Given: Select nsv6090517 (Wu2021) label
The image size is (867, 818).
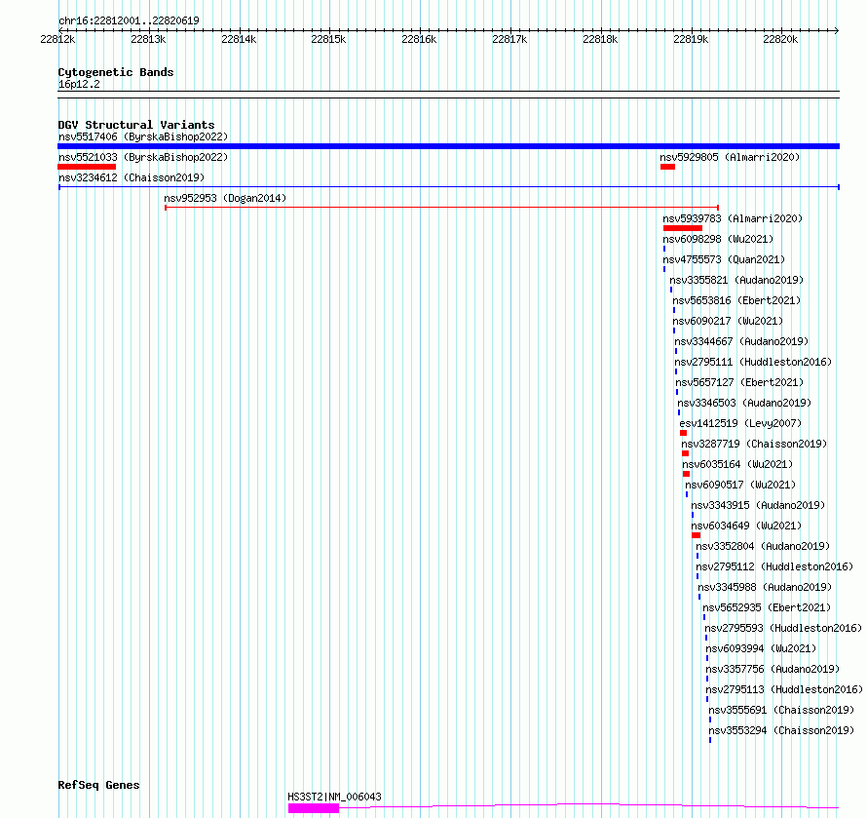Looking at the screenshot, I should pos(740,485).
